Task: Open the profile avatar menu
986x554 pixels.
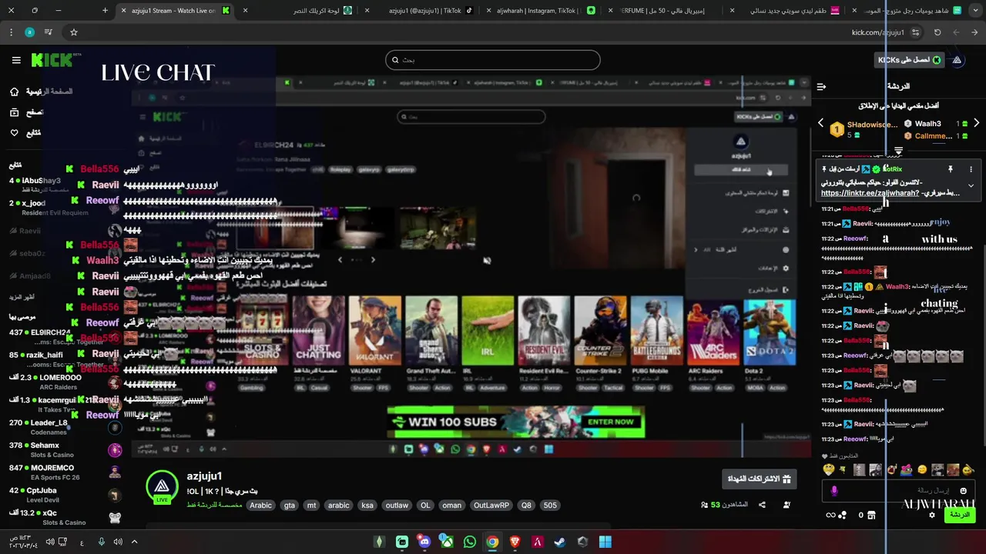Action: 957,60
